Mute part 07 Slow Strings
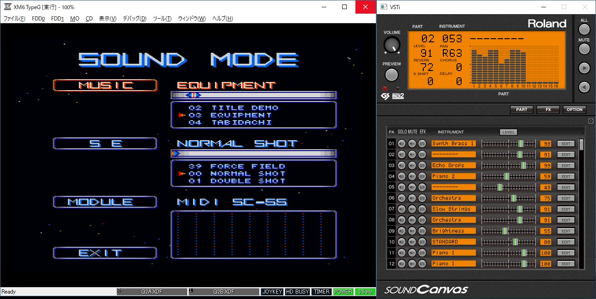This screenshot has height=299, width=596. tap(412, 209)
